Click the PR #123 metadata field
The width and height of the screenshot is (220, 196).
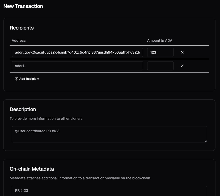[x=109, y=191]
